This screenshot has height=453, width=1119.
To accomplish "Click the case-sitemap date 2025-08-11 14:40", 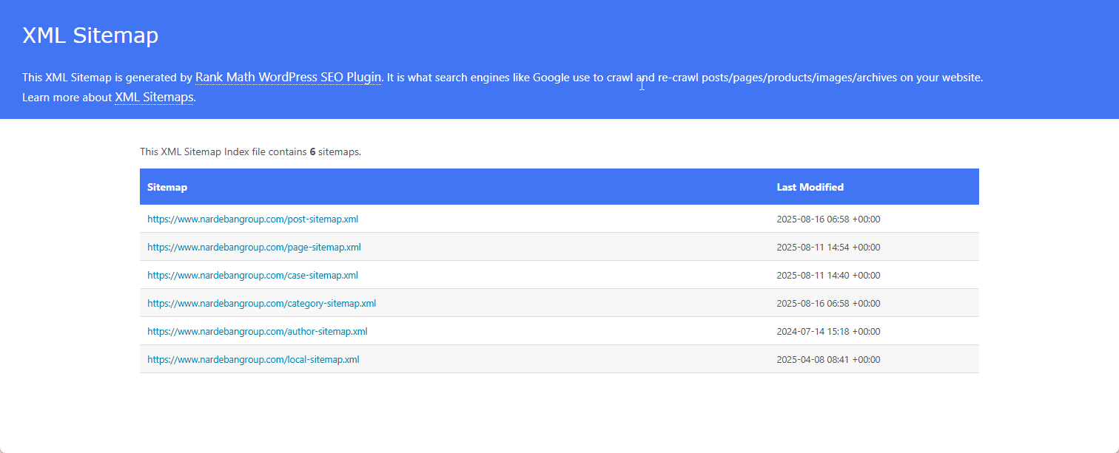I will coord(827,276).
